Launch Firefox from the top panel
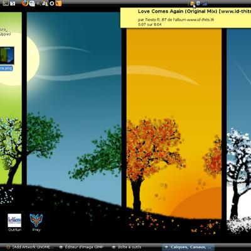Image resolution: width=251 pixels, height=251 pixels. tap(24, 3)
